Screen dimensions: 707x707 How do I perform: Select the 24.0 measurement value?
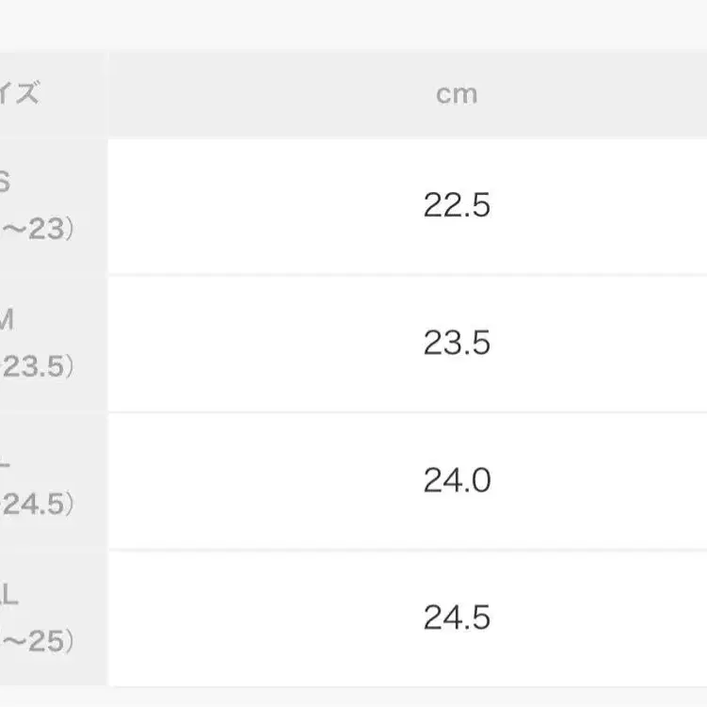(457, 481)
